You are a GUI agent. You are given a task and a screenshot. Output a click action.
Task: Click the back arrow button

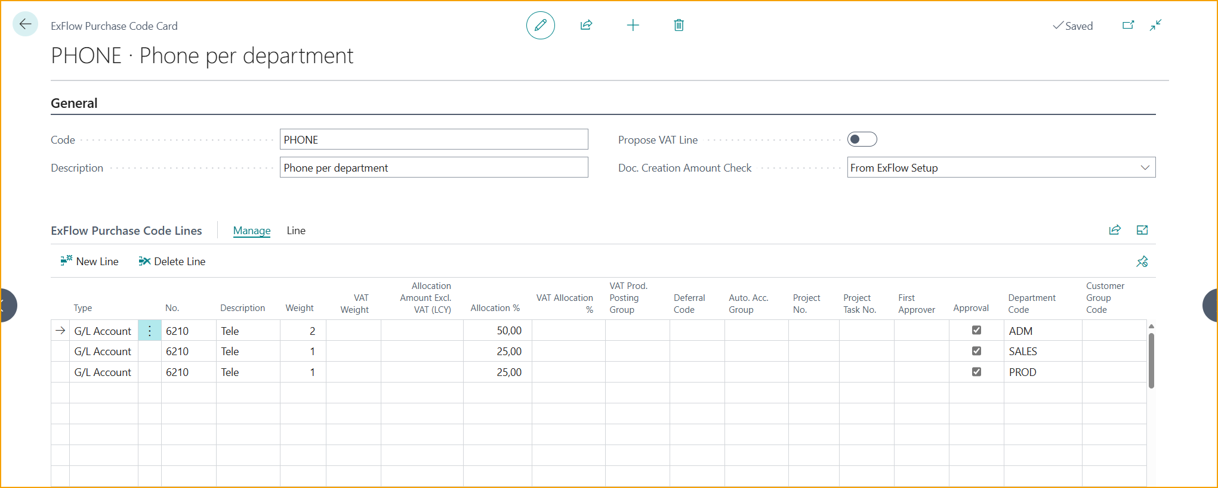tap(25, 24)
